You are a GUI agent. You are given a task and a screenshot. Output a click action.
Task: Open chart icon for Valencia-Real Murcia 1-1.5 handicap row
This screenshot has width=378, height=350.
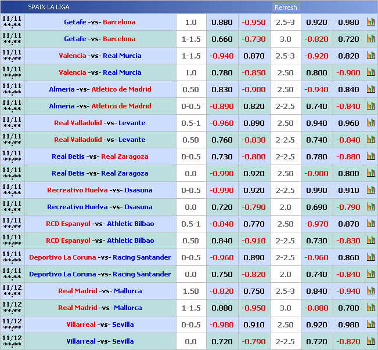pyautogui.click(x=370, y=56)
